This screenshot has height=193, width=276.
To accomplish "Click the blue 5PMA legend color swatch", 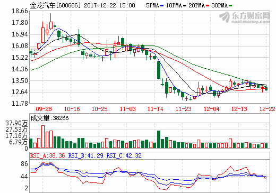I will click(x=162, y=6).
